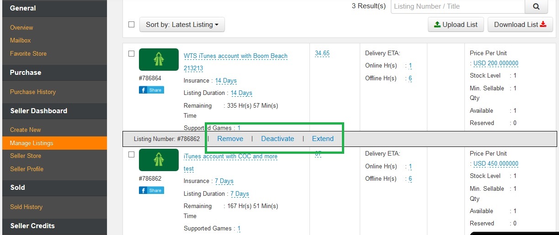The image size is (559, 235).
Task: Focus the Listing Number / Title search field
Action: [458, 6]
